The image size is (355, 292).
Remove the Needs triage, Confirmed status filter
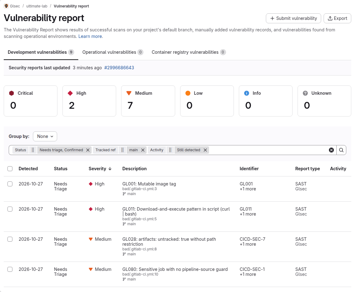88,150
